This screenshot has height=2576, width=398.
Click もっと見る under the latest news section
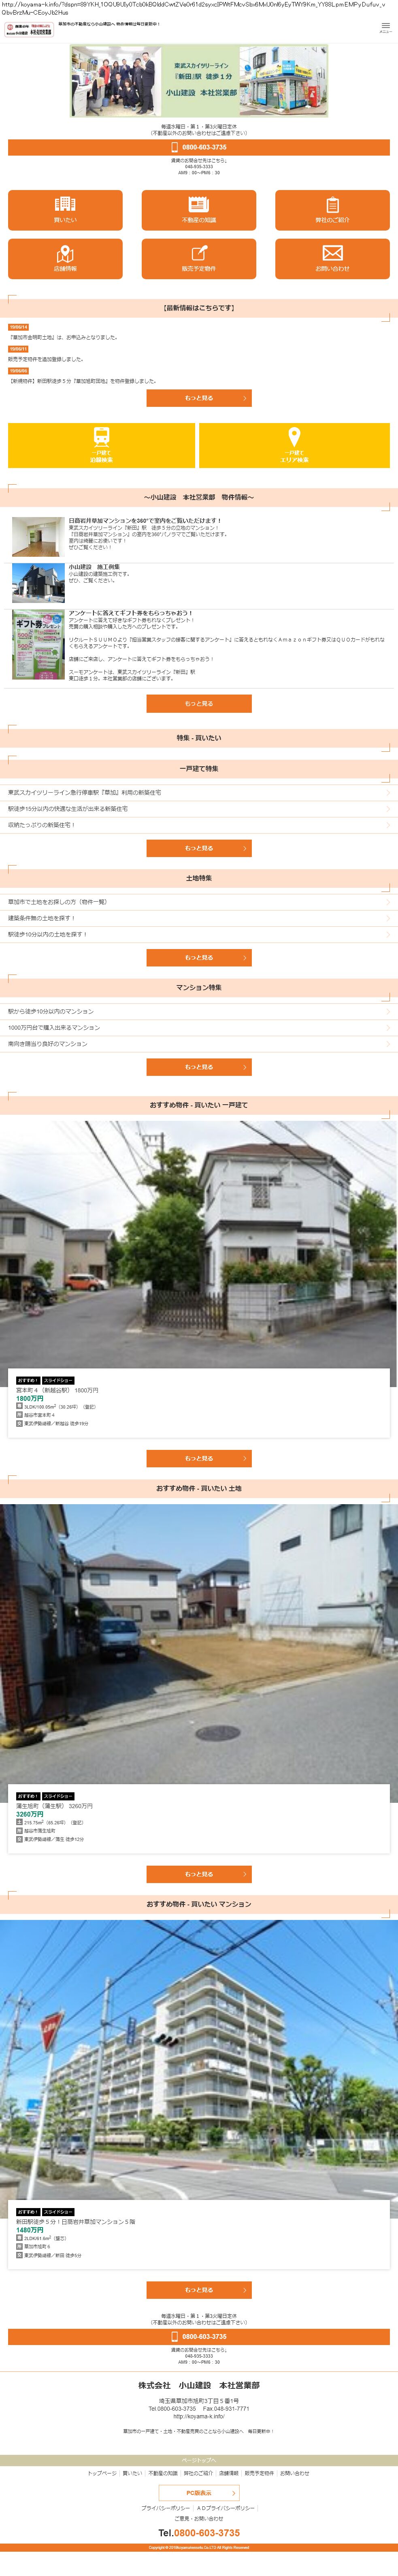coord(199,398)
